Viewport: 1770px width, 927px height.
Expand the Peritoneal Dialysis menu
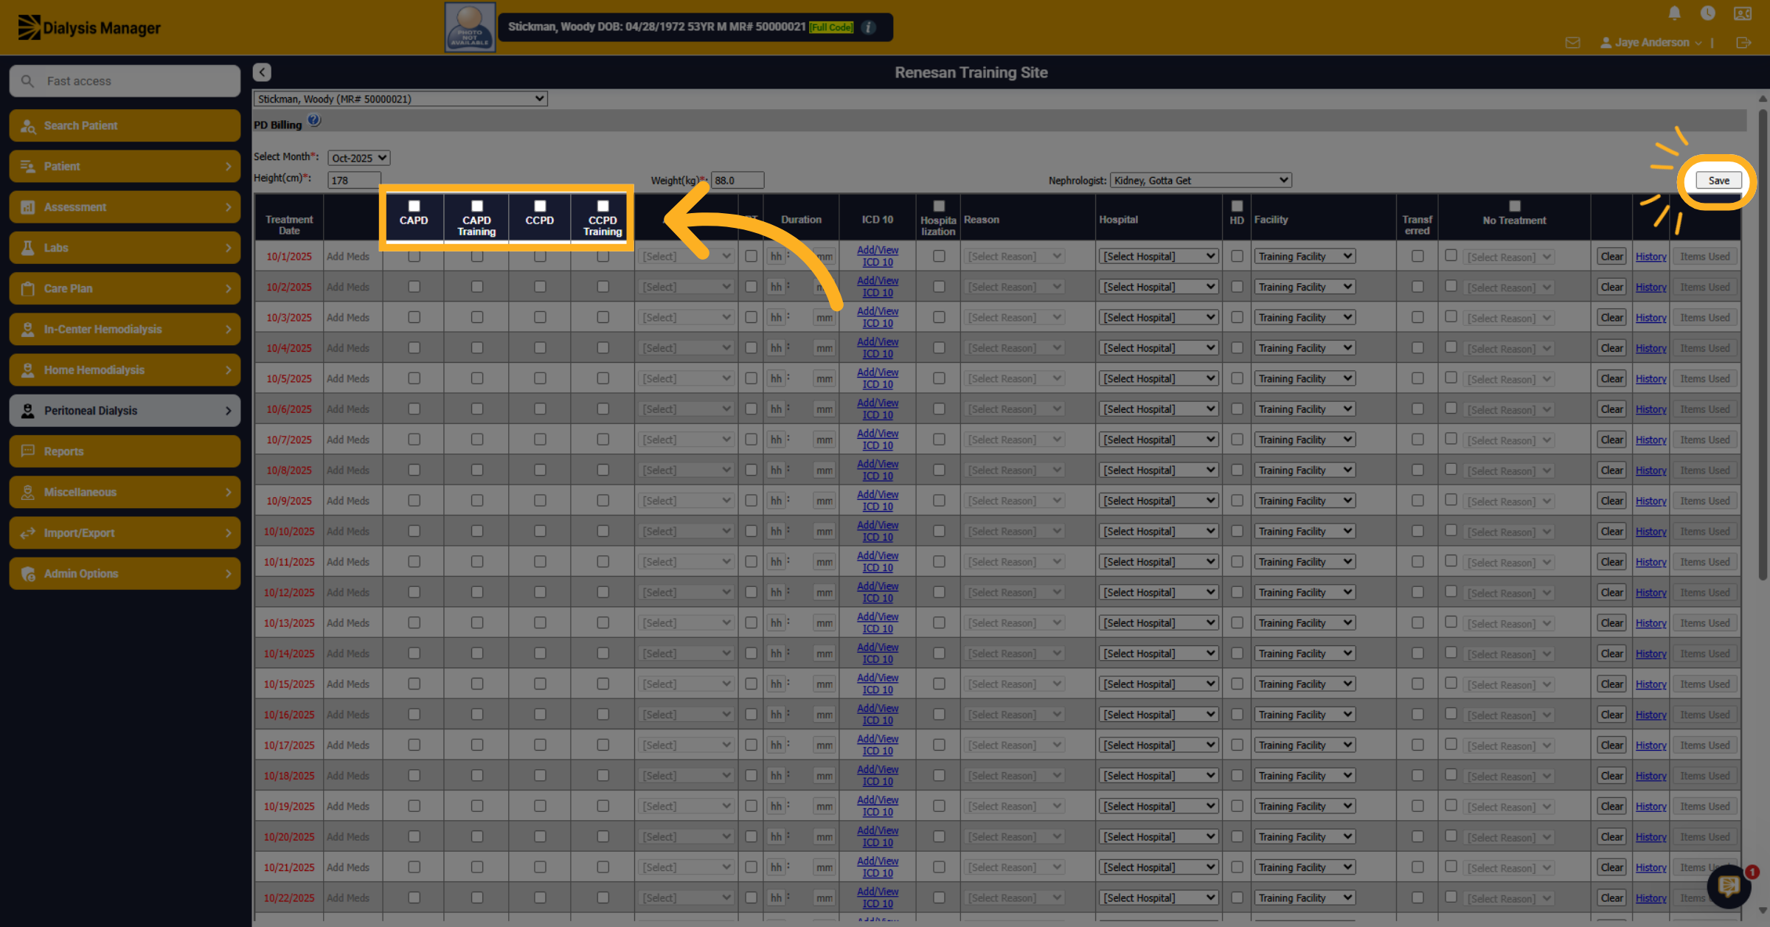click(125, 411)
